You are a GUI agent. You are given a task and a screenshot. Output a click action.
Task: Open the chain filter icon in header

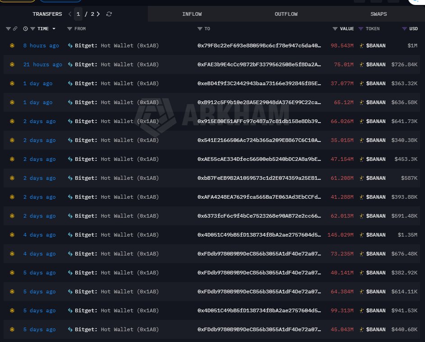[x=8, y=29]
